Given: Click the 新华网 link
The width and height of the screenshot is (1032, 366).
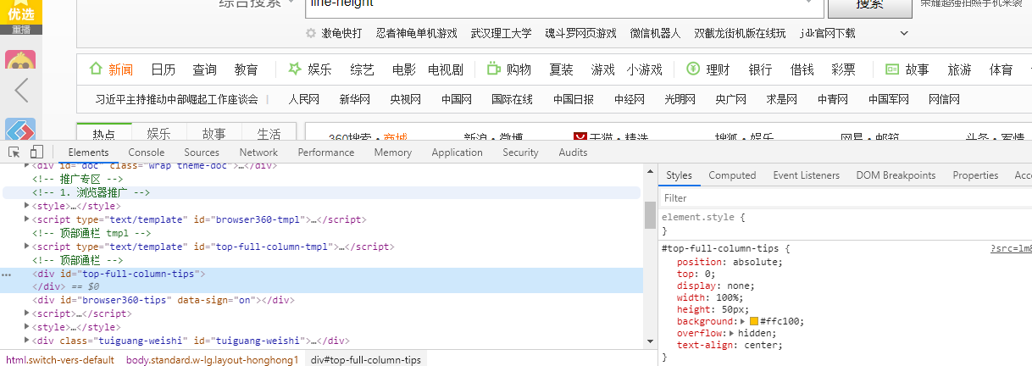Looking at the screenshot, I should [355, 99].
